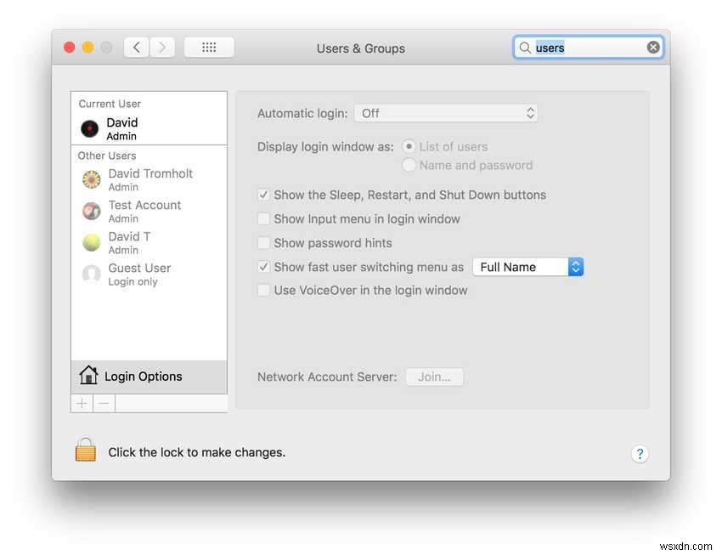Click the back navigation arrow
The width and height of the screenshot is (722, 555).
point(137,47)
